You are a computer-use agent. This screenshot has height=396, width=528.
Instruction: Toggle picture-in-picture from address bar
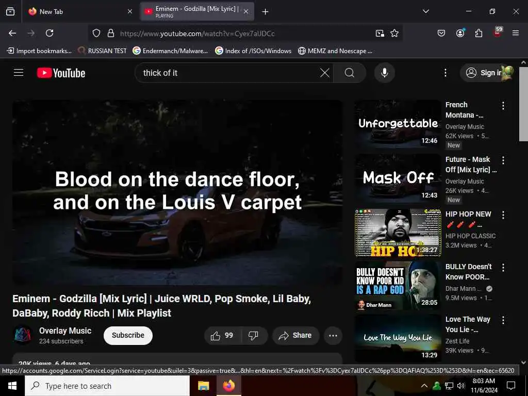click(x=380, y=33)
